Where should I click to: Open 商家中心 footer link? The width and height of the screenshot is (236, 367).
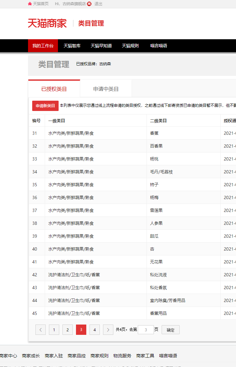[8, 356]
